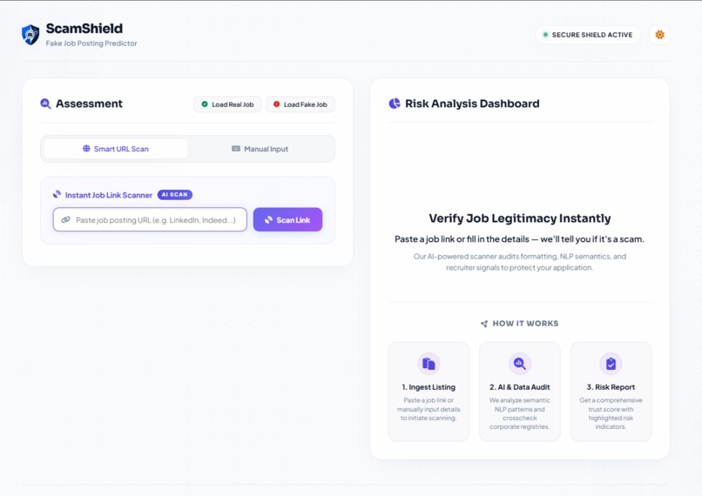The image size is (702, 496).
Task: Select the '3. Risk Report' card title
Action: (611, 387)
